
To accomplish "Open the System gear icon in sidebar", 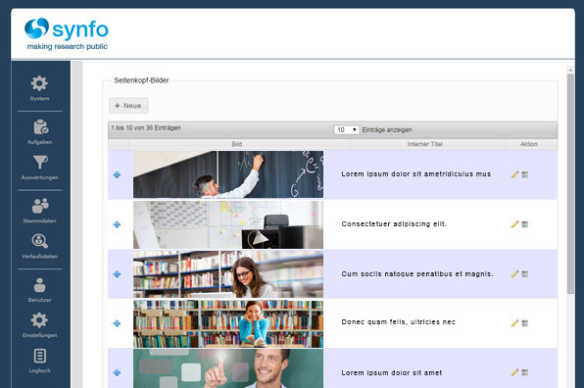I will 39,83.
